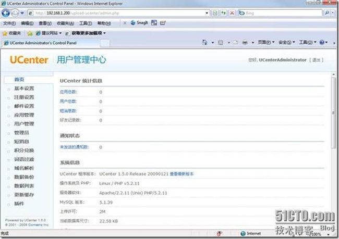339x239 pixels.
Task: Click the 收藏夹 favorites star button
Action: point(11,33)
